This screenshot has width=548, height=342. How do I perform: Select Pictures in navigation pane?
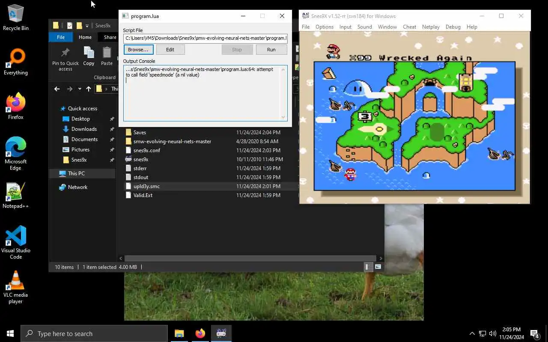pos(80,150)
